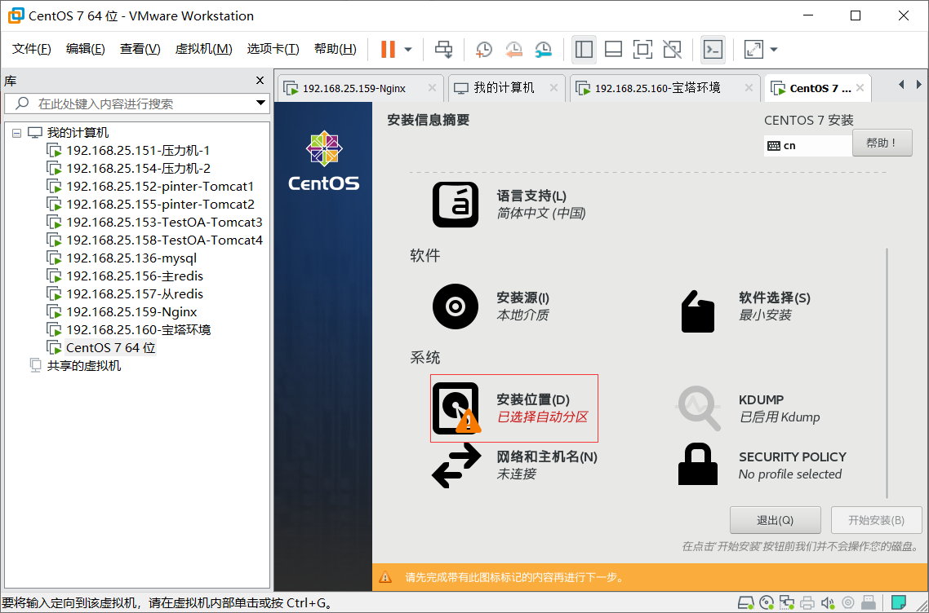Screen dimensions: 929x613
Task: Click the Unity mode toolbar icon
Action: pos(673,49)
